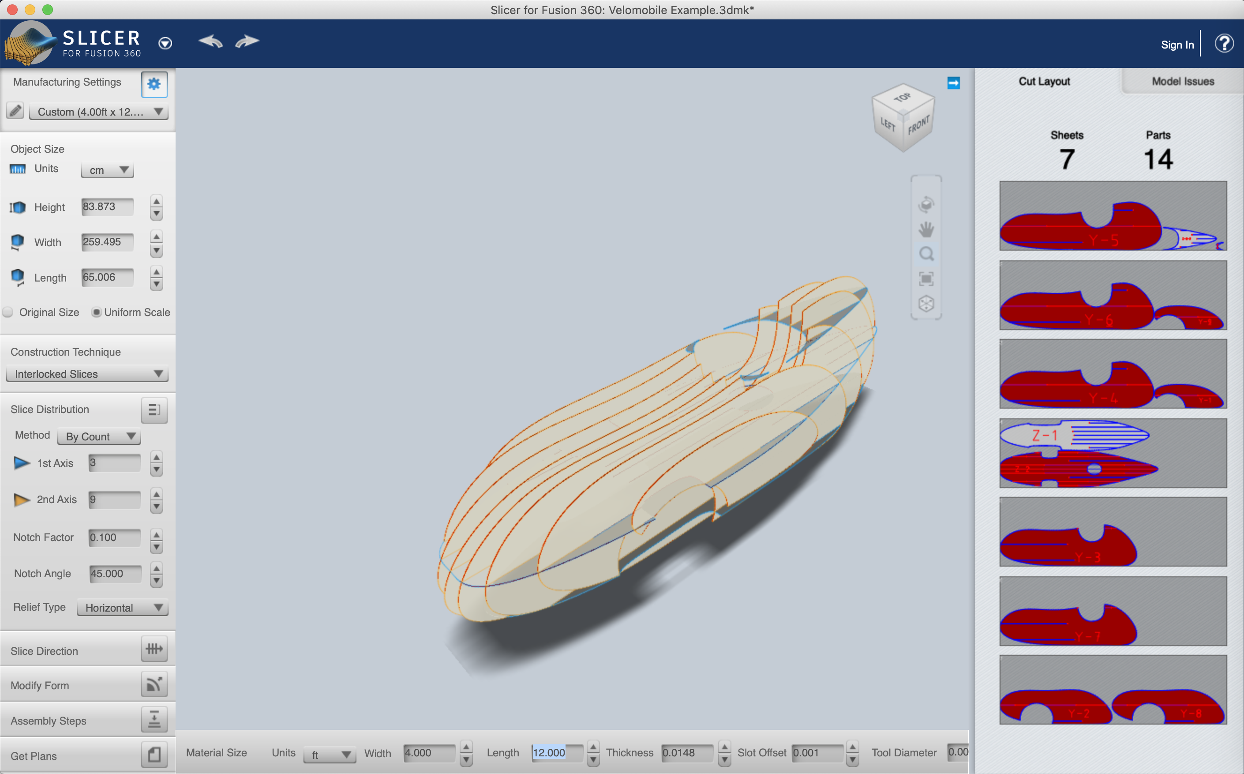The height and width of the screenshot is (774, 1244).
Task: Select the pan hand tool
Action: [x=926, y=229]
